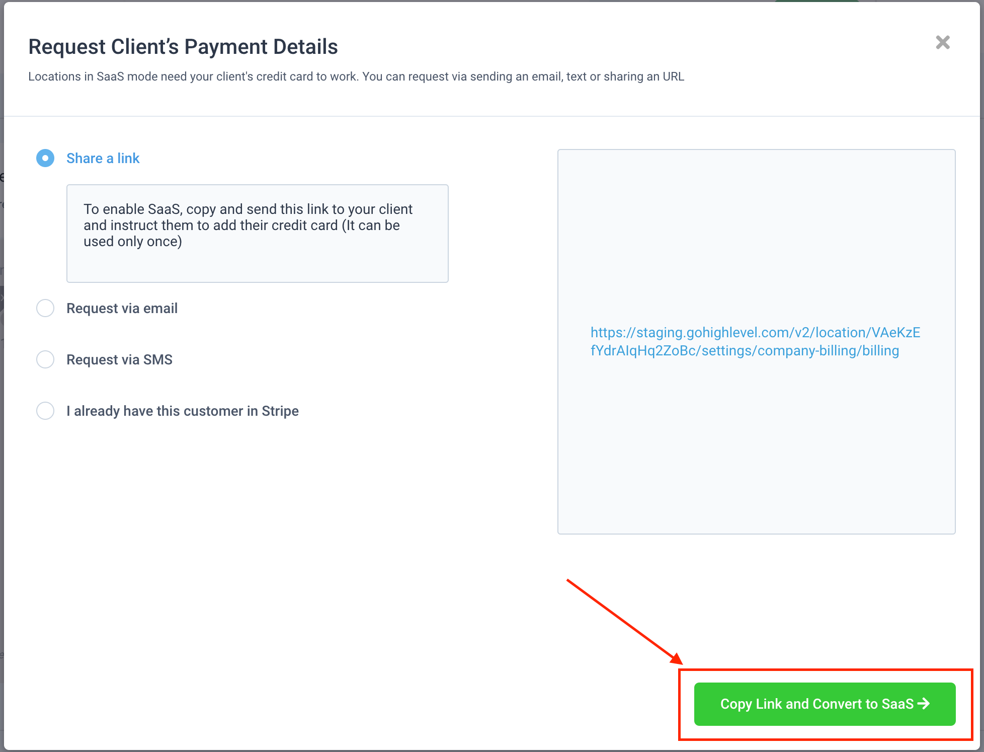Click the arrow icon on the green button
Viewport: 984px width, 752px height.
pos(924,703)
